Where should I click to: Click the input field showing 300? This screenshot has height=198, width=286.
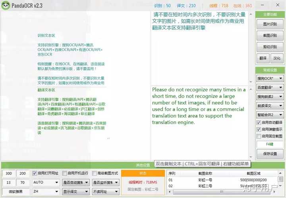coord(9,173)
